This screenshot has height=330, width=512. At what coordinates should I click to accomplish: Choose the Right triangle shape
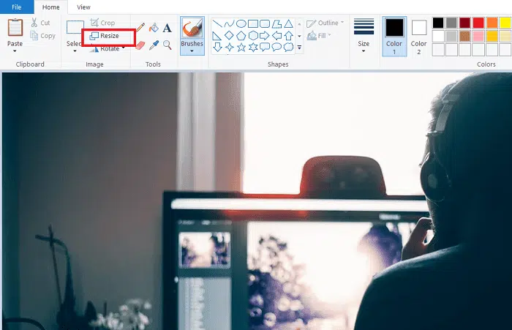(217, 36)
